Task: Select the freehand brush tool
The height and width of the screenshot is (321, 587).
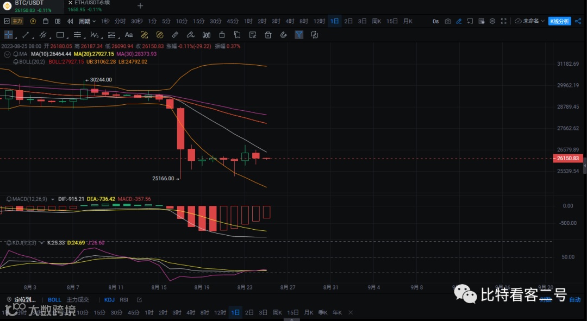Action: pyautogui.click(x=191, y=35)
